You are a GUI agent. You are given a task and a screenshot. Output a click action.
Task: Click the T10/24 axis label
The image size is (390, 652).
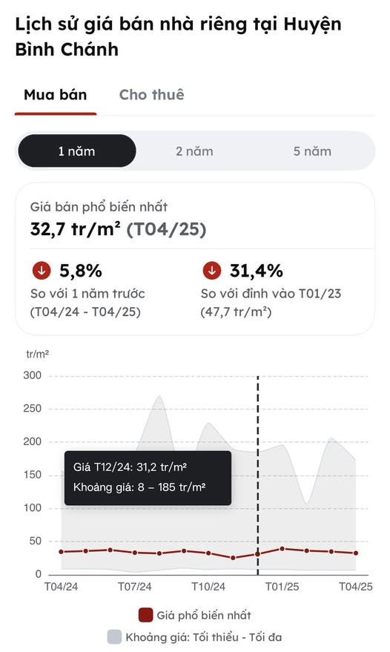point(208,587)
